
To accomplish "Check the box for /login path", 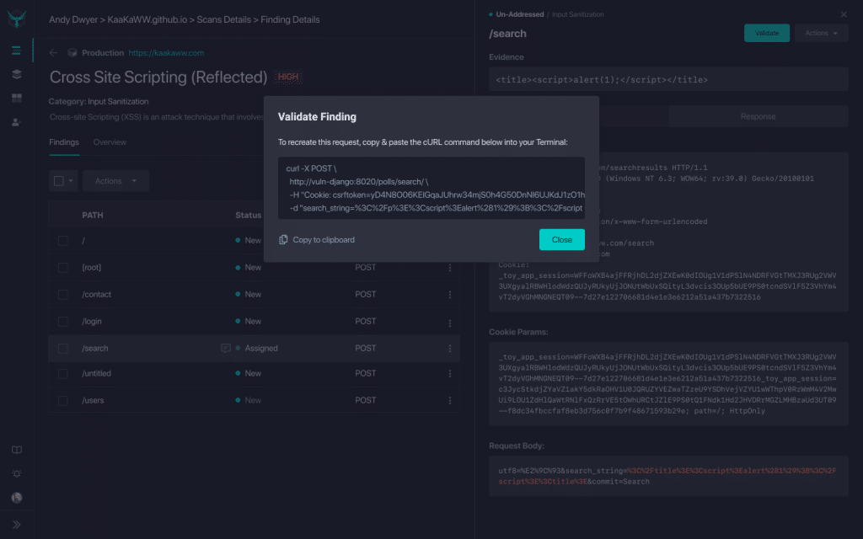I will pyautogui.click(x=62, y=322).
